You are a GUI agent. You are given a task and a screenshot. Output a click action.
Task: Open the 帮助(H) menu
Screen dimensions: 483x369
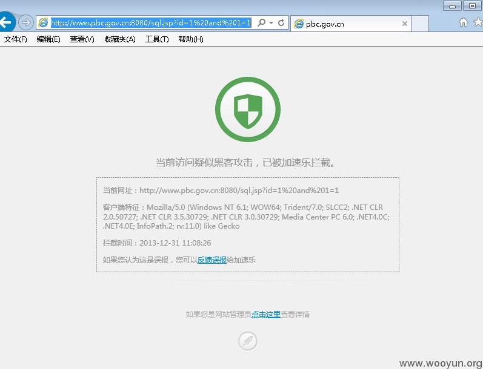pos(191,39)
